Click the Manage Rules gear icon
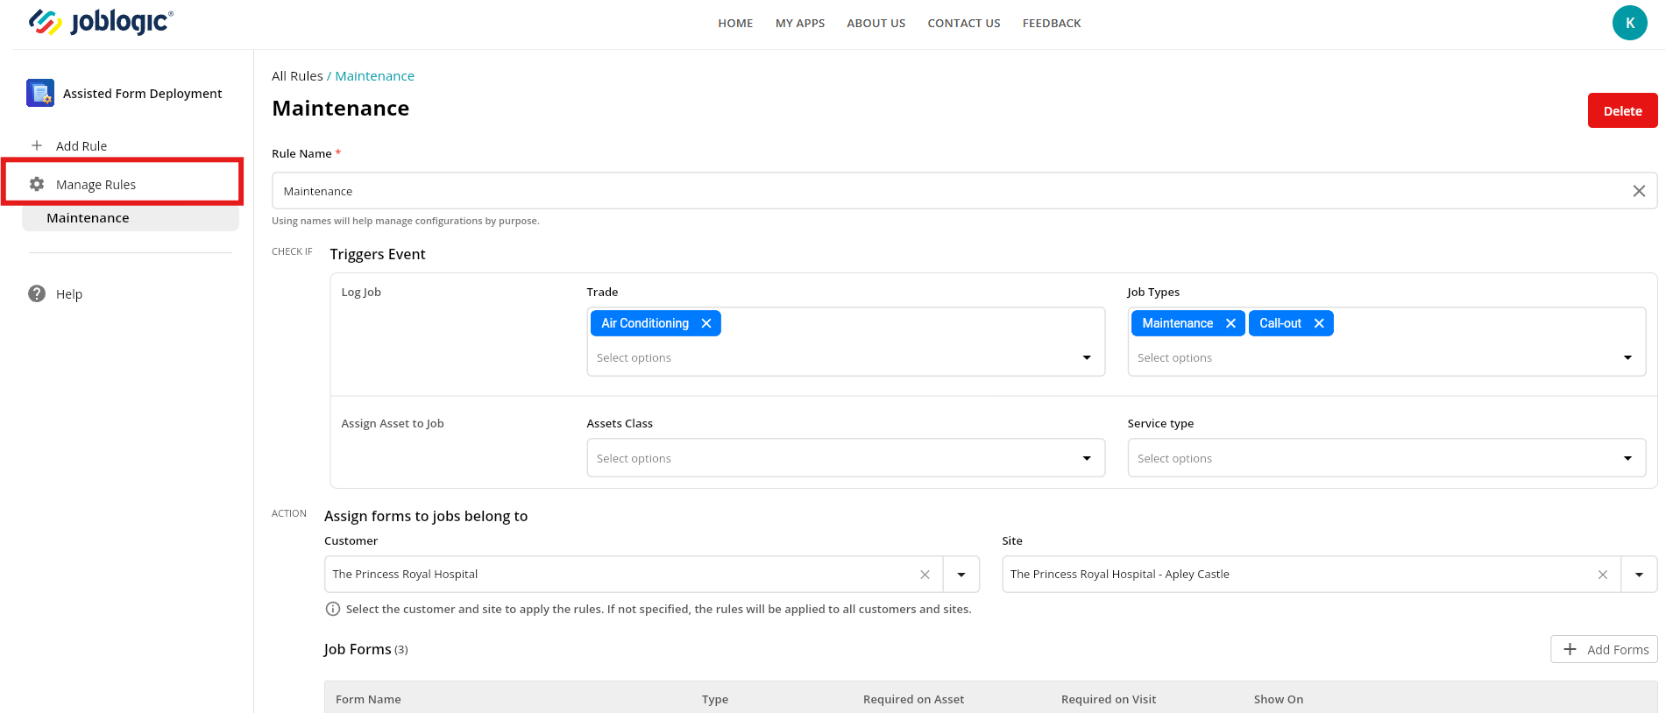This screenshot has height=713, width=1666. [x=37, y=184]
